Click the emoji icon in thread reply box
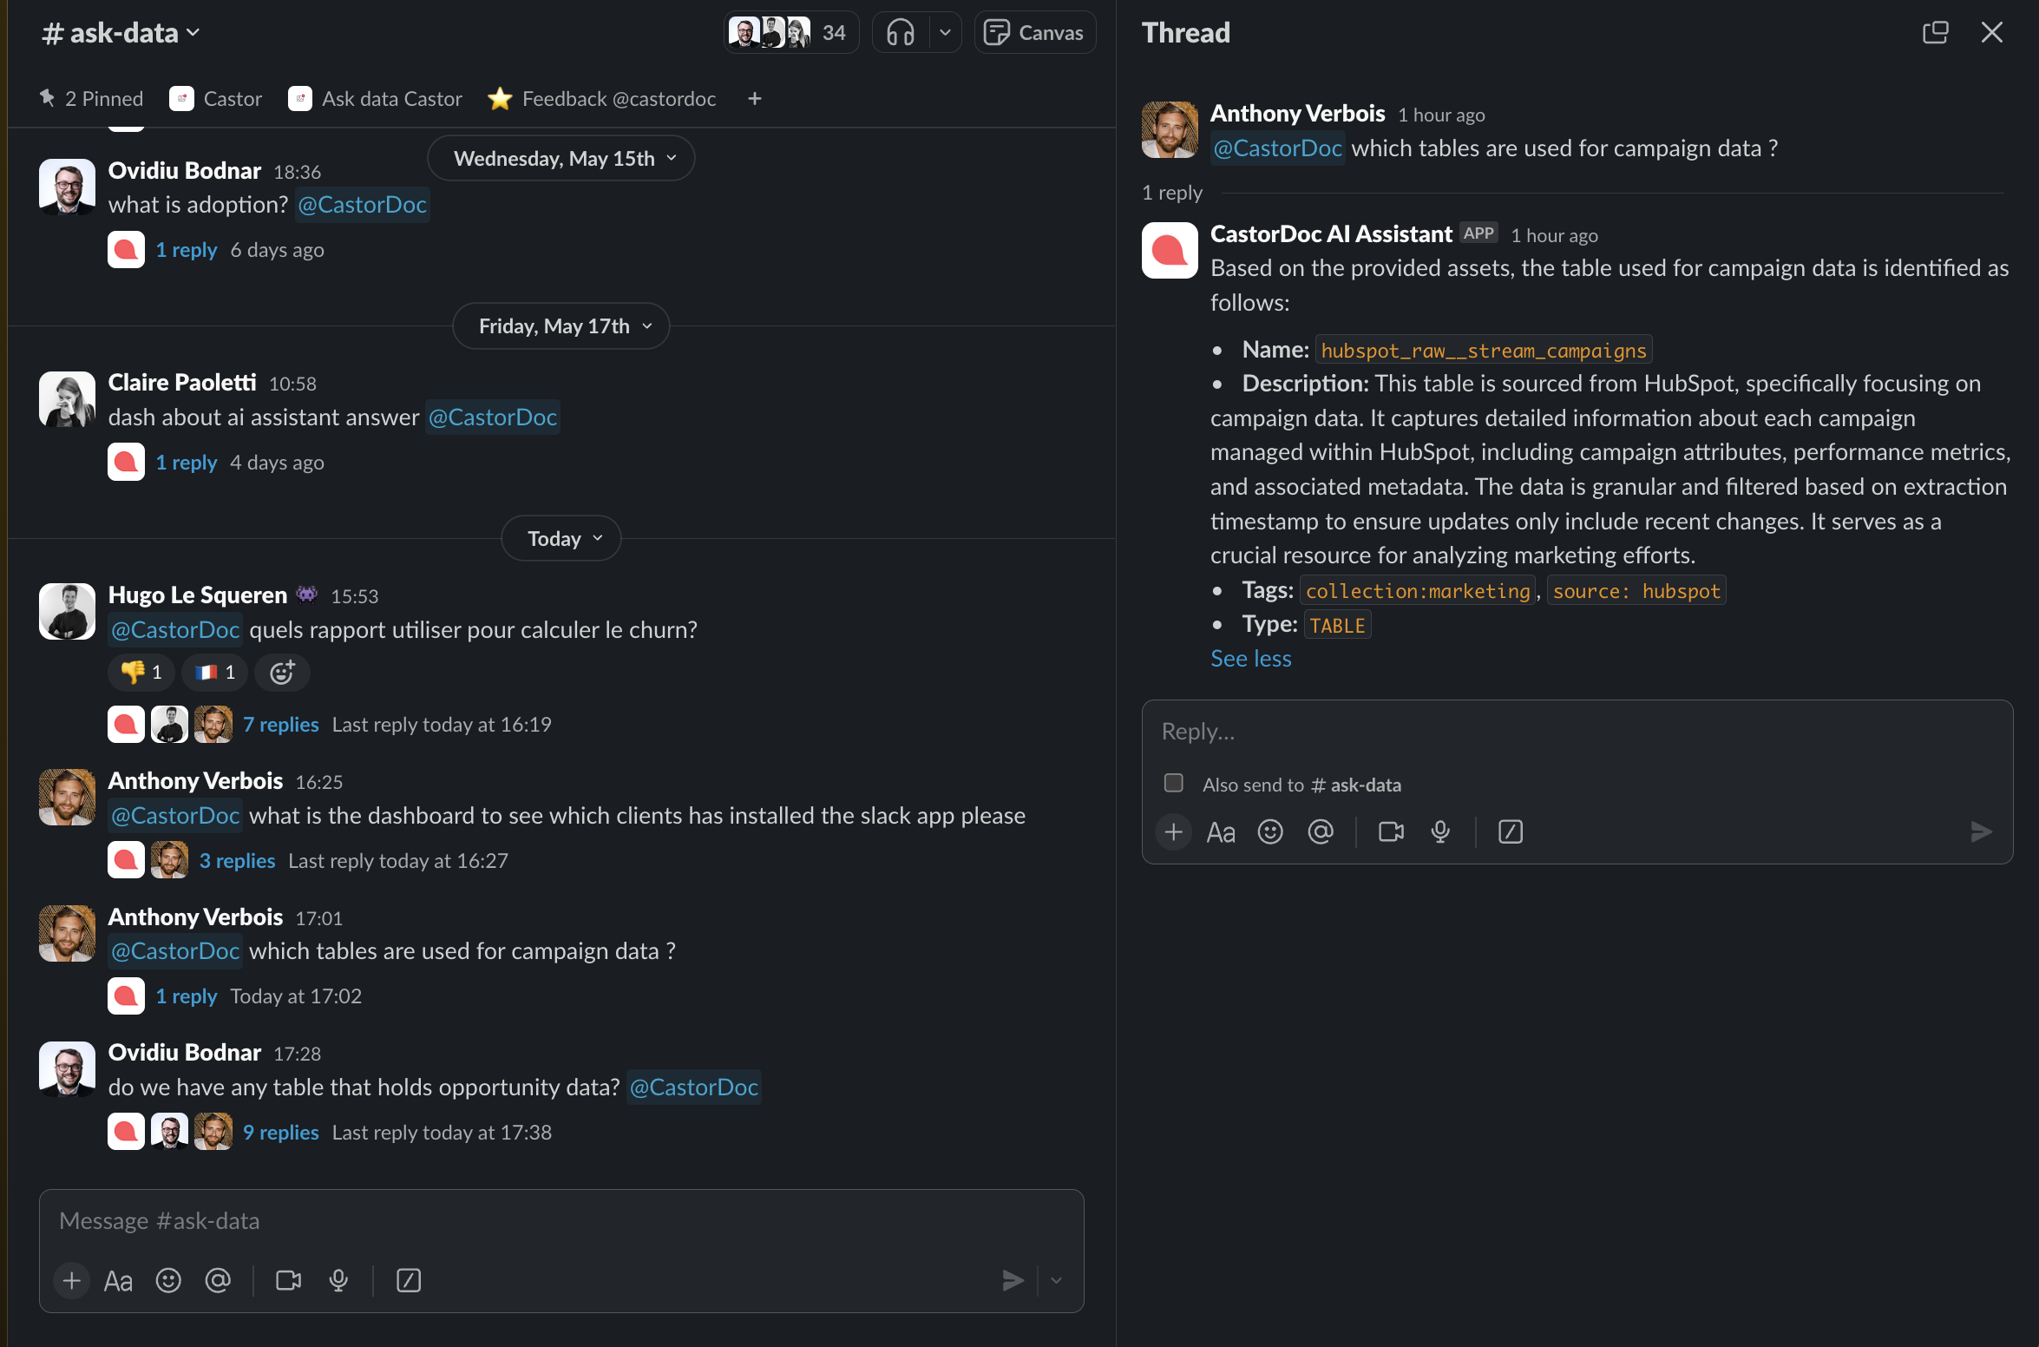Image resolution: width=2039 pixels, height=1347 pixels. (x=1270, y=832)
